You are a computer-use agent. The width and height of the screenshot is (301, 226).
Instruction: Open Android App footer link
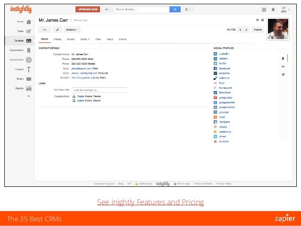click(x=143, y=184)
